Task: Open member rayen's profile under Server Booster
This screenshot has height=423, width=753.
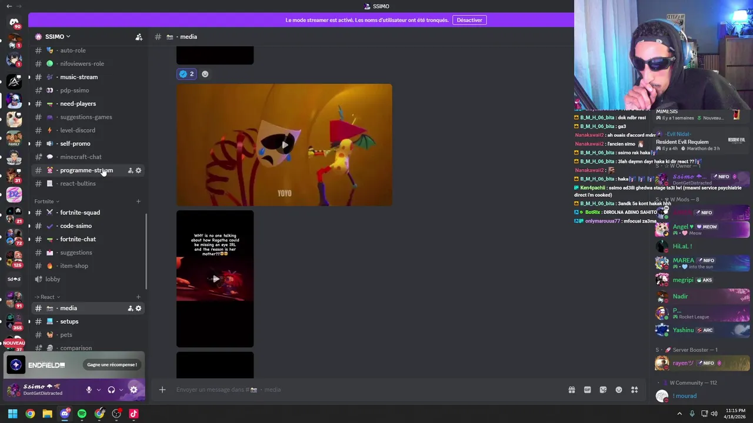Action: point(702,363)
